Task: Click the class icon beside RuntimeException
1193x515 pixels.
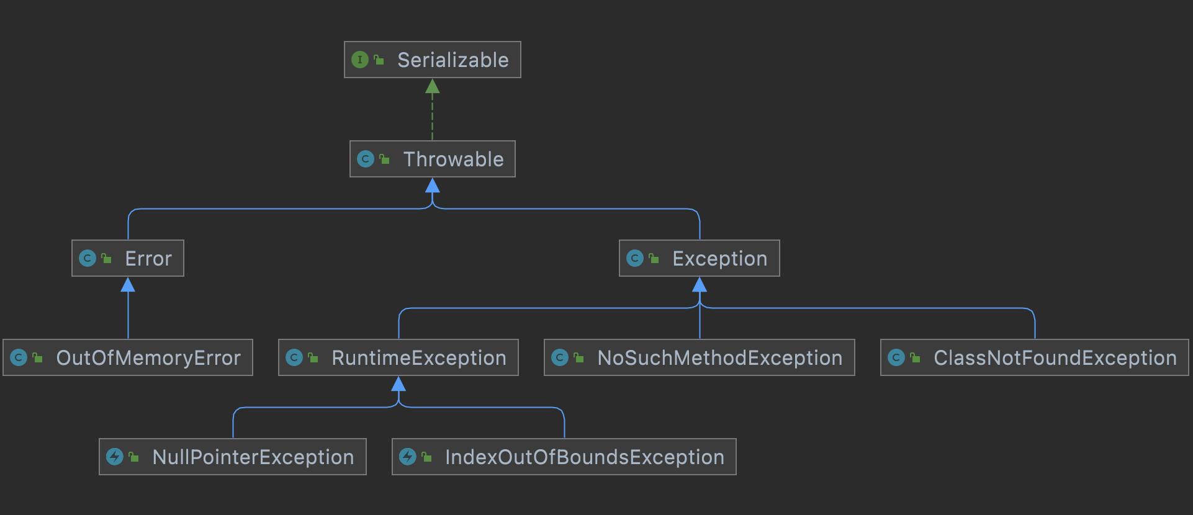Action: click(x=294, y=357)
